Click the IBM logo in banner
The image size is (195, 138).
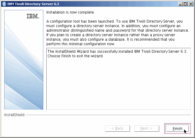[x=32, y=17]
